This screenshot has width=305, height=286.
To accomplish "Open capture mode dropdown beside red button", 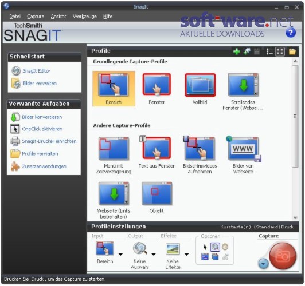I will pyautogui.click(x=263, y=264).
